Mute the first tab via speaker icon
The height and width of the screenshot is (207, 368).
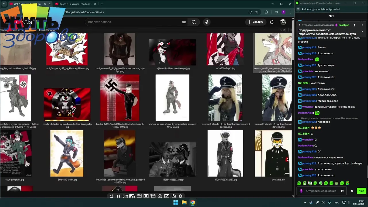(x=45, y=4)
